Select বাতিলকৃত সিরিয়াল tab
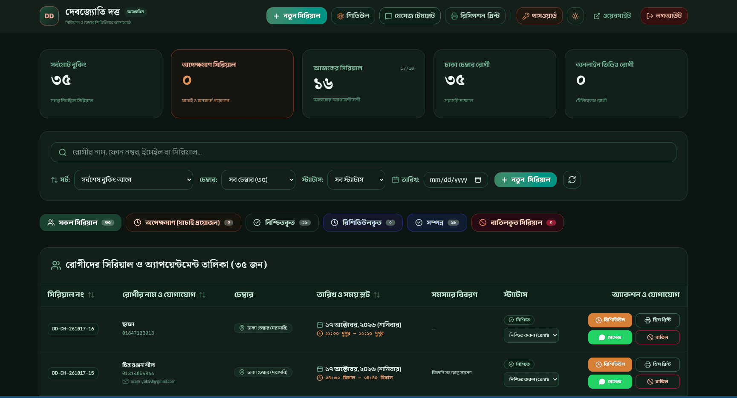Image resolution: width=737 pixels, height=398 pixels. pyautogui.click(x=517, y=223)
